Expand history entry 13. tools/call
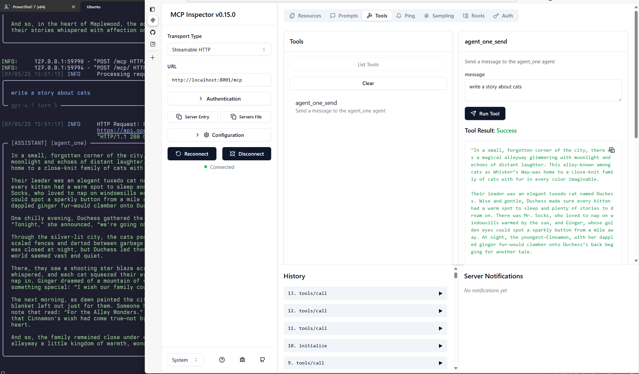The image size is (639, 374). tap(365, 293)
